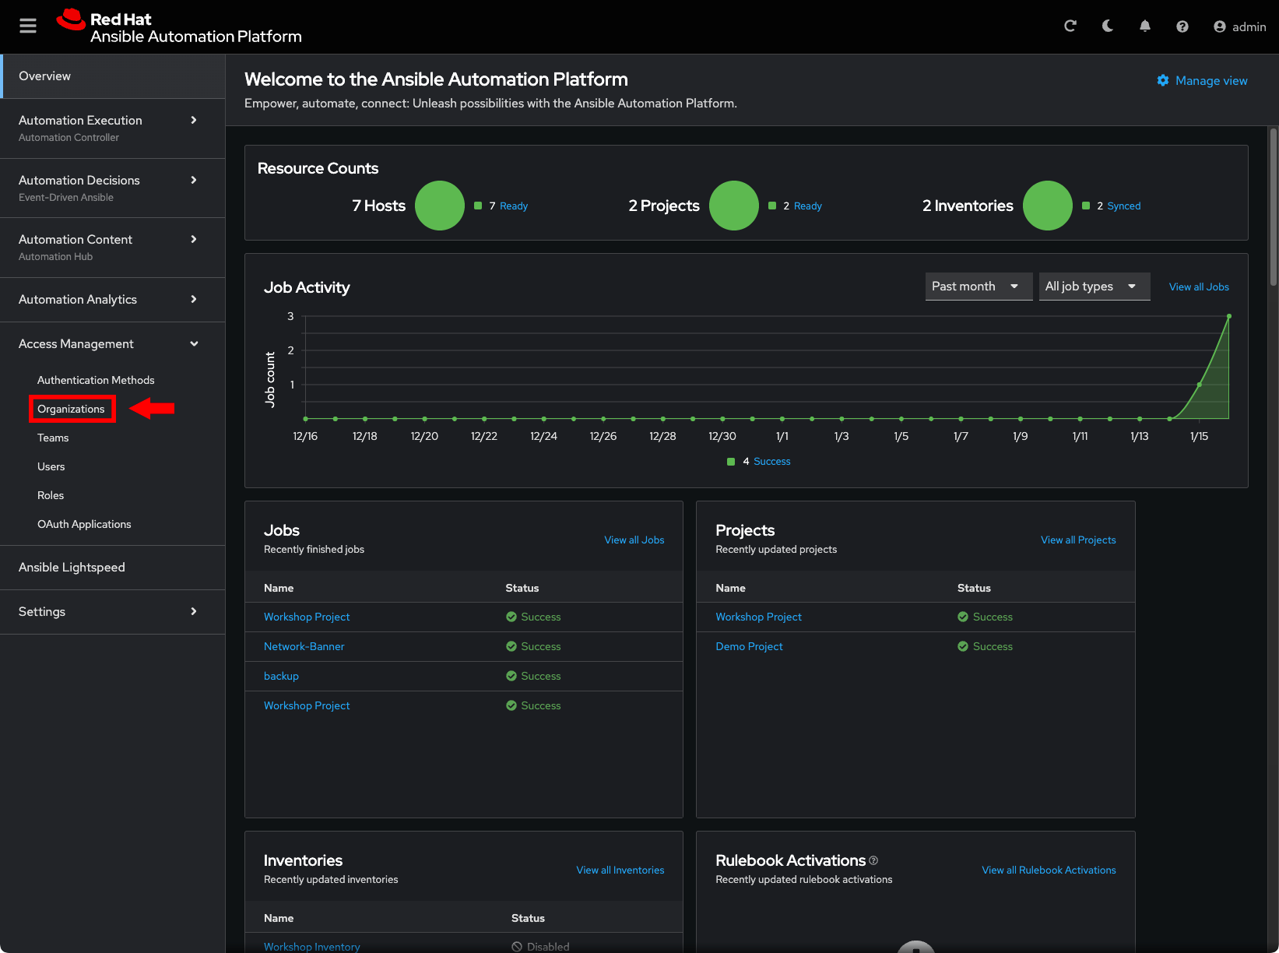Click the 2 Inventories green circle
1279x953 pixels.
(1048, 206)
